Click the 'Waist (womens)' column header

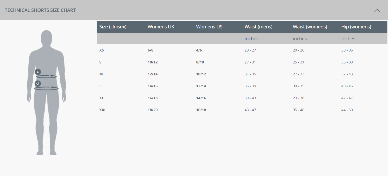coord(310,27)
